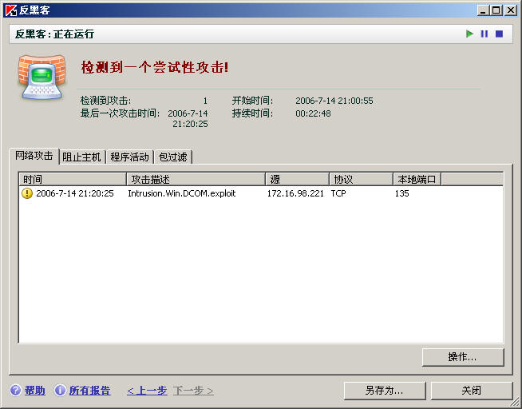
Task: Click the firewall computer icon
Action: pyautogui.click(x=42, y=77)
